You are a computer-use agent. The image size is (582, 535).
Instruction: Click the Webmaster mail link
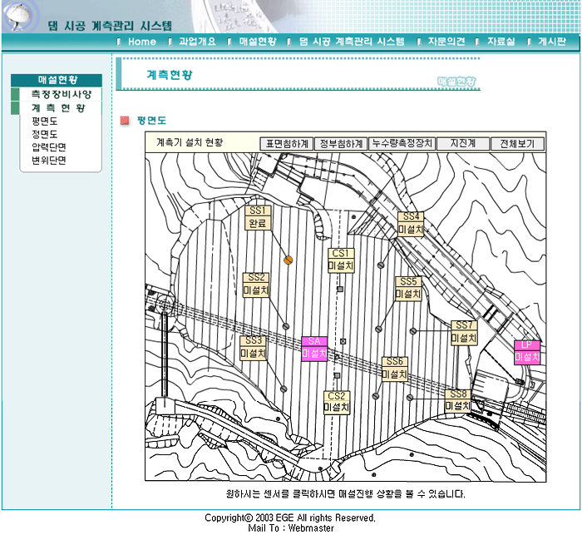[311, 528]
